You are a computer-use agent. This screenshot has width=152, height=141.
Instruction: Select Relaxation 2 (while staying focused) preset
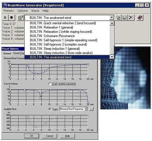[x=67, y=32]
